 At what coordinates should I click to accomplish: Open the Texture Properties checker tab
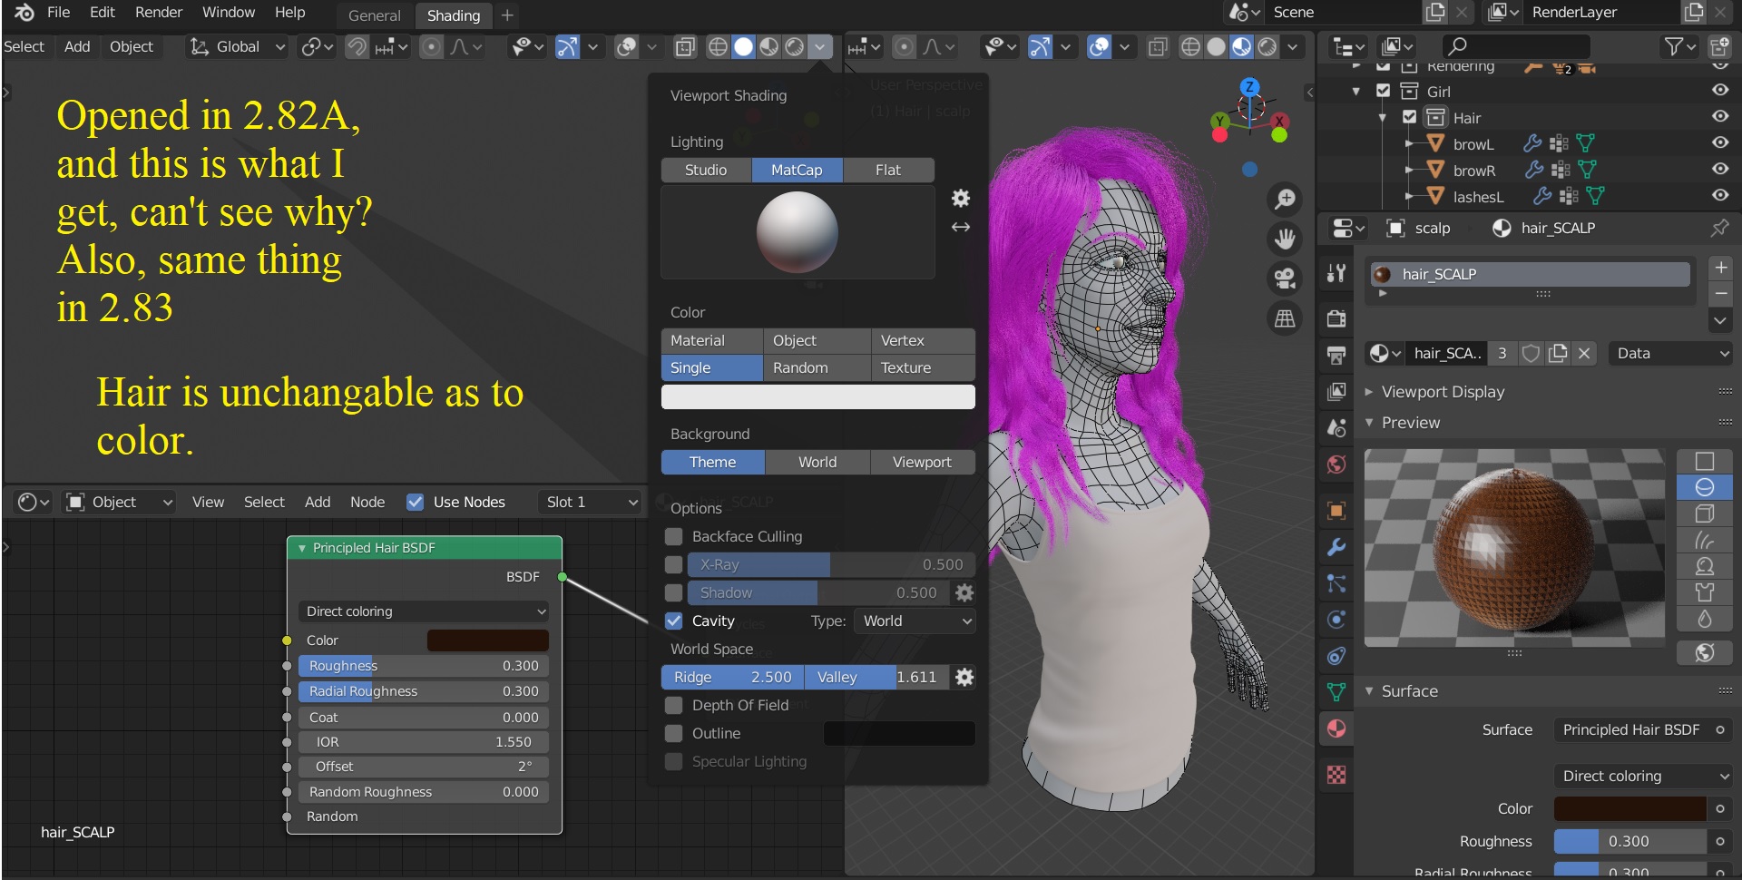[1336, 776]
